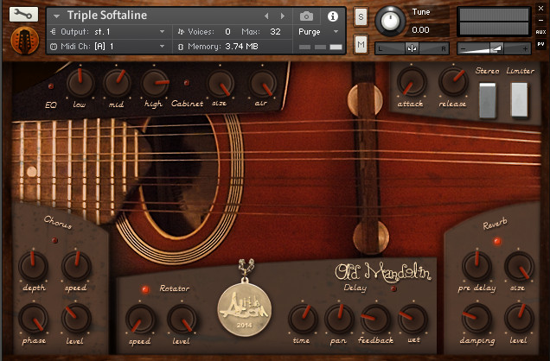The width and height of the screenshot is (550, 361).
Task: Click the volume slider handle
Action: (x=496, y=48)
